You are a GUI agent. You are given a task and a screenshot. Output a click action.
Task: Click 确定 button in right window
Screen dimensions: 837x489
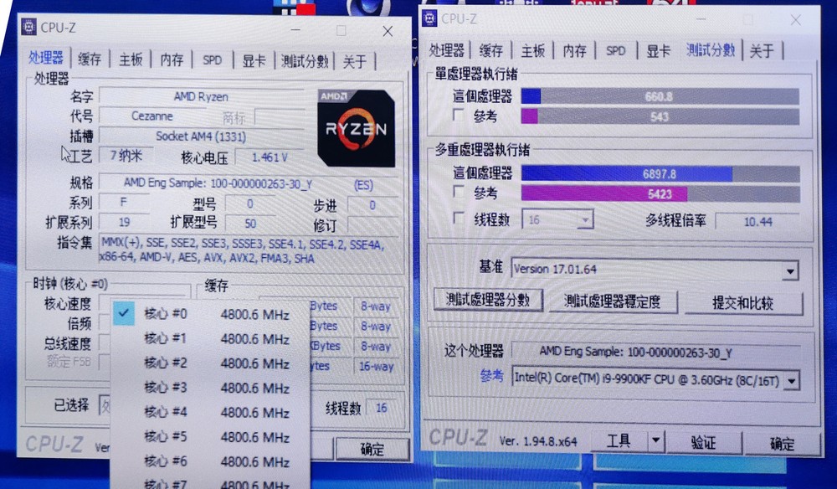(x=782, y=443)
